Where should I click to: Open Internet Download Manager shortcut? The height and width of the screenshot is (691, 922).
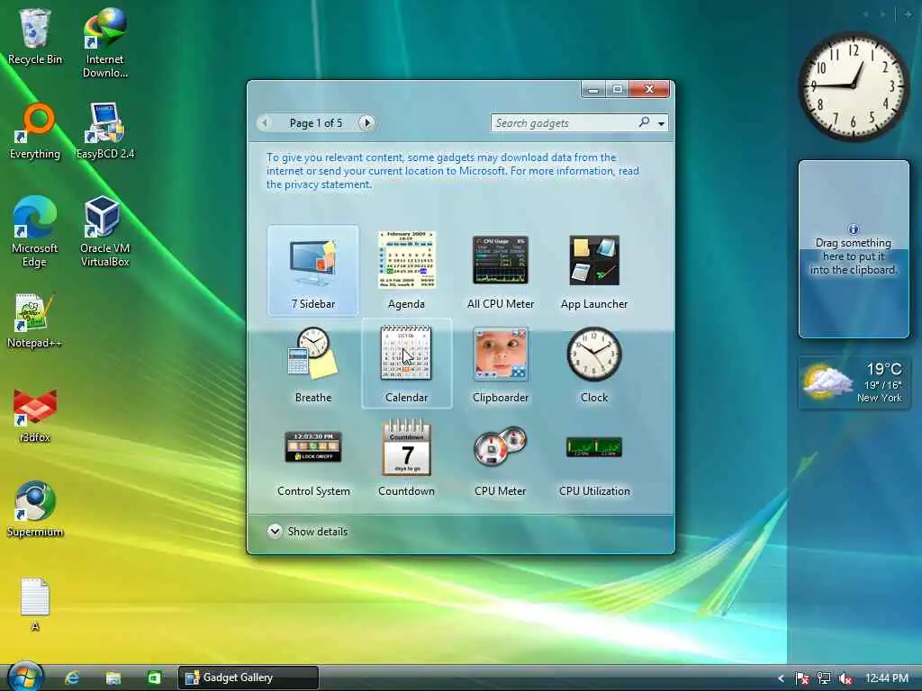point(104,43)
